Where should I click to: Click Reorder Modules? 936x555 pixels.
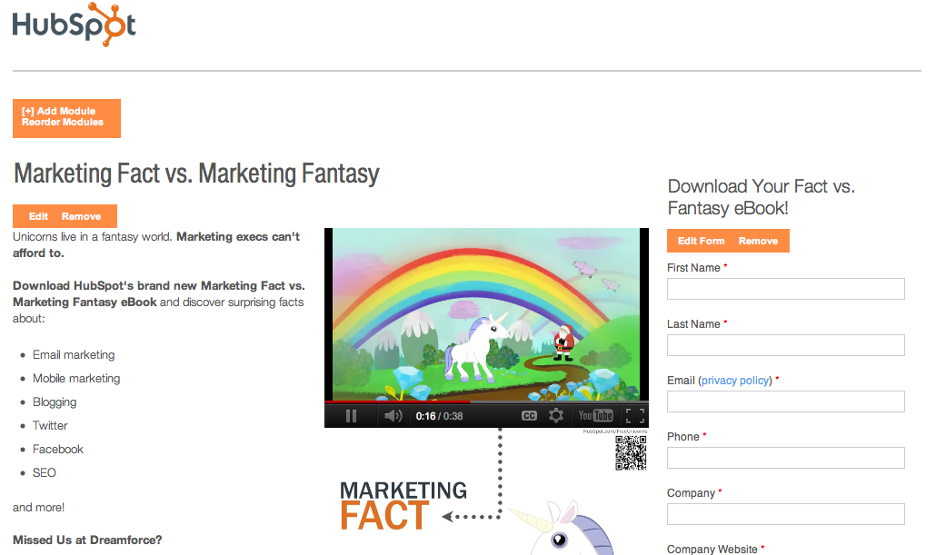(x=63, y=122)
